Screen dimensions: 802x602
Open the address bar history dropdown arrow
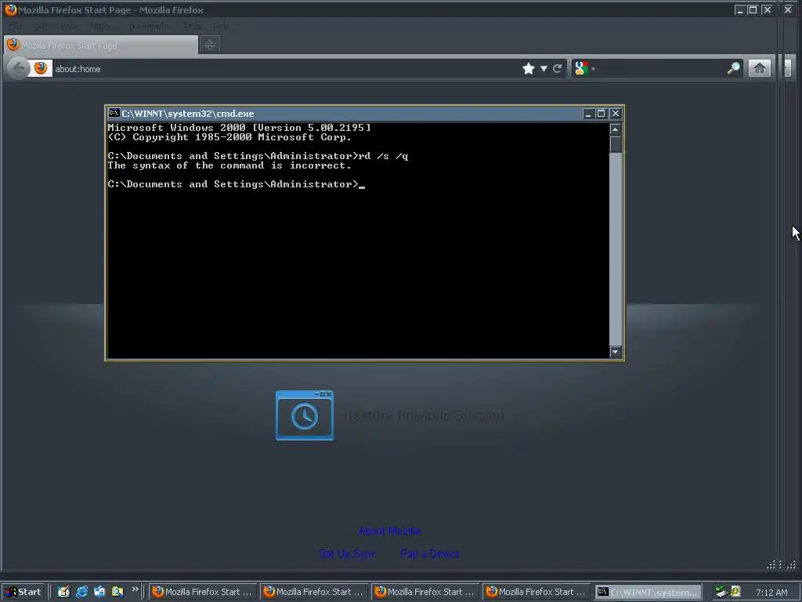click(544, 69)
